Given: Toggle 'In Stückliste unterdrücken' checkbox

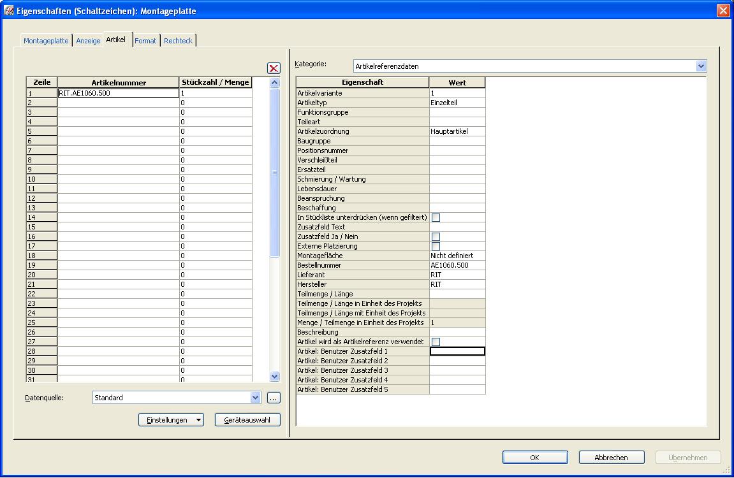Looking at the screenshot, I should tap(436, 218).
